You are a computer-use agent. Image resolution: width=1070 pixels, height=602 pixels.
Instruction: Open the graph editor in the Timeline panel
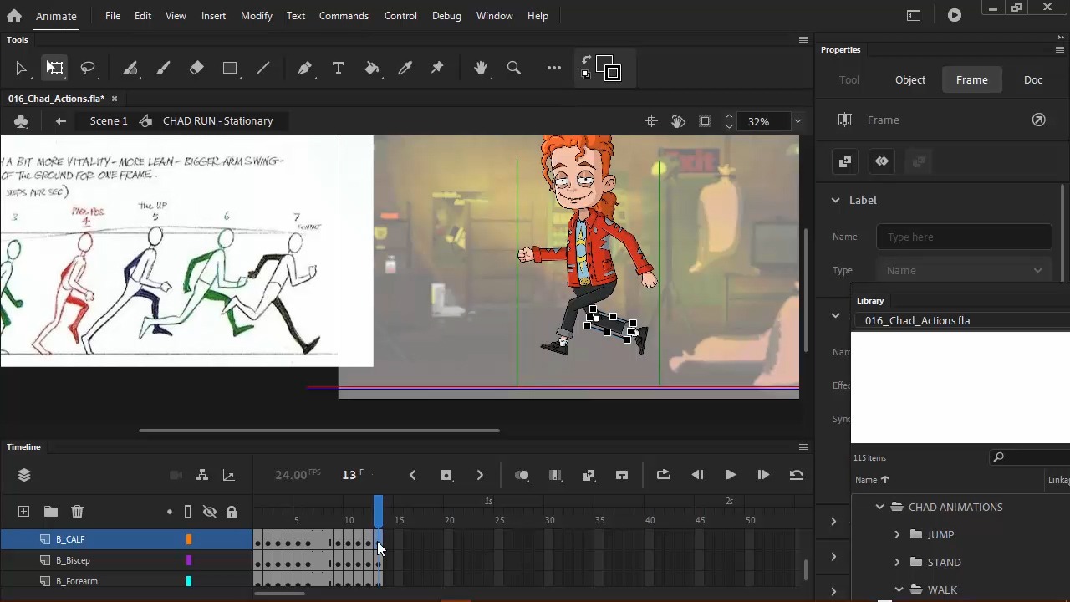click(229, 475)
